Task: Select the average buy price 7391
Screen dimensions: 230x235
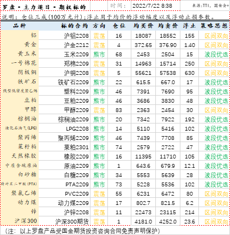Action: 143,92
